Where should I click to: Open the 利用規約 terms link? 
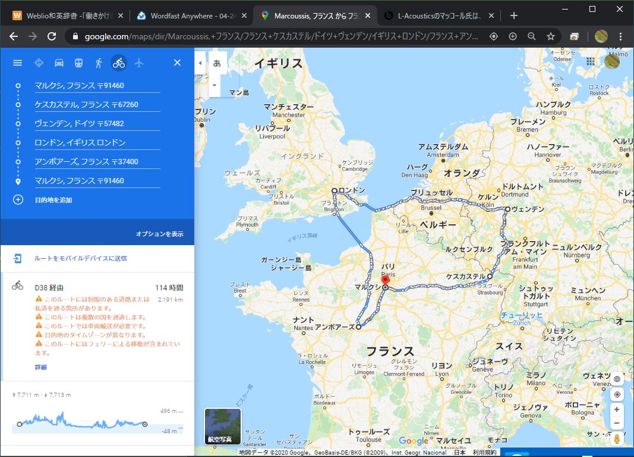click(x=484, y=453)
